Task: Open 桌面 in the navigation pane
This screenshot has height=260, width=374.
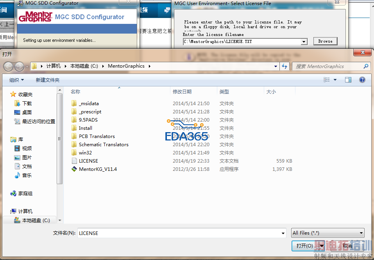Action: (x=27, y=112)
